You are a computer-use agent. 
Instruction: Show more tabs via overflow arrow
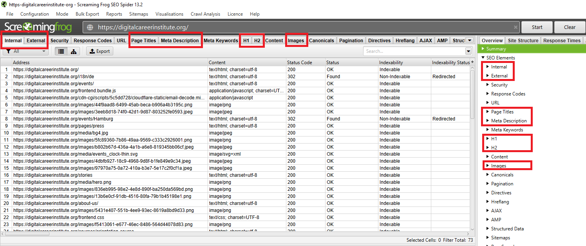(470, 40)
